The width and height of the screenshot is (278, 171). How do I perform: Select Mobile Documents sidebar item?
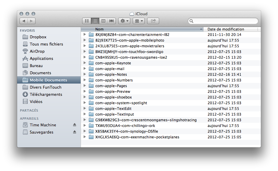[49, 80]
